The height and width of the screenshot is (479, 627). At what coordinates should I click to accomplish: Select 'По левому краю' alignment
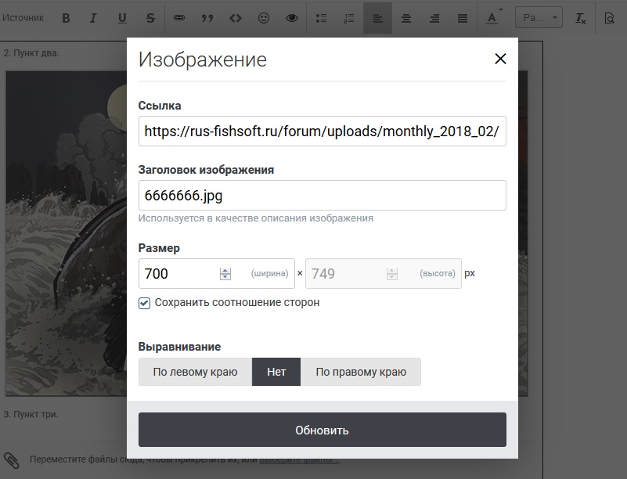click(195, 373)
